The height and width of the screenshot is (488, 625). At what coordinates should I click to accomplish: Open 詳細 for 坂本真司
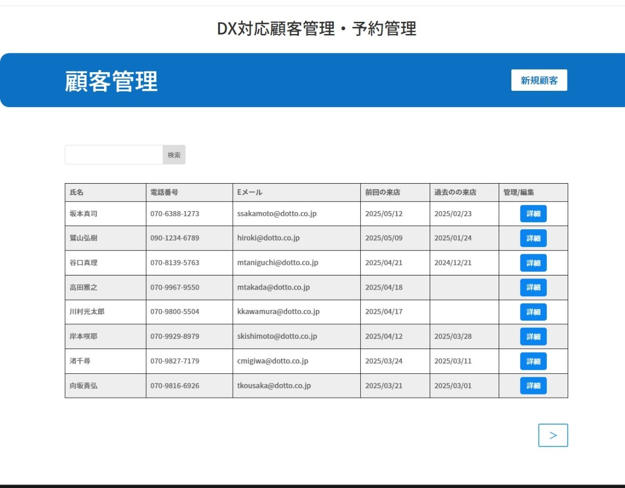[x=533, y=214]
